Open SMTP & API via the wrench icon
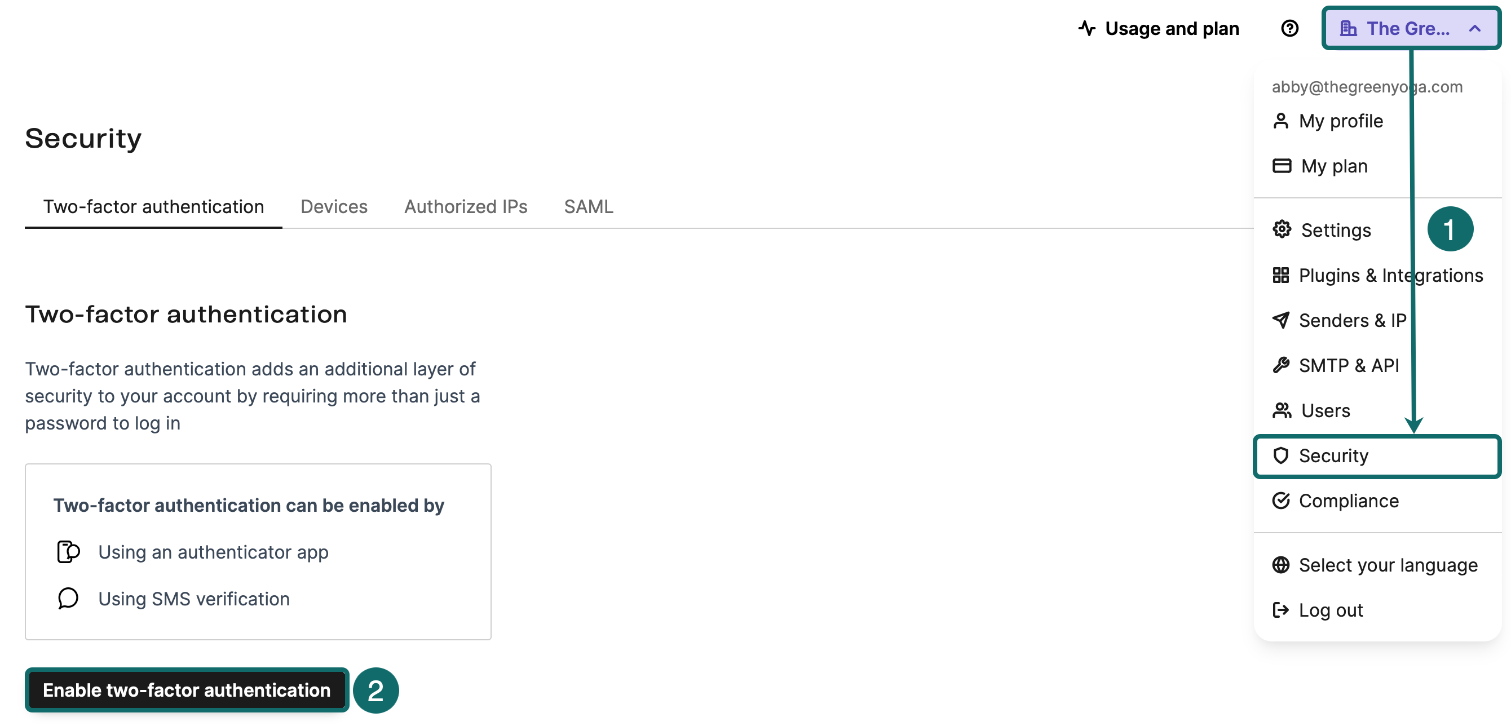1511x726 pixels. [1282, 365]
